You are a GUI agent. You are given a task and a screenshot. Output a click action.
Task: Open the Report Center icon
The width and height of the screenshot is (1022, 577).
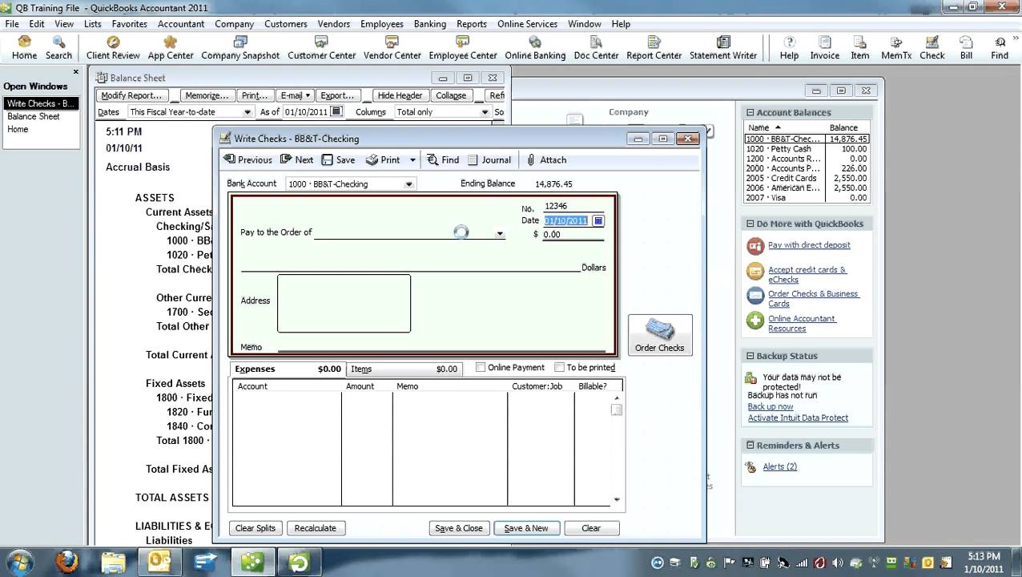point(654,48)
